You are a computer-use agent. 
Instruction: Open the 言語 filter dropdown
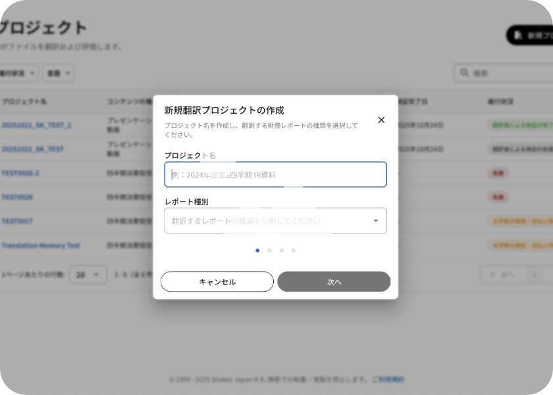click(x=59, y=73)
